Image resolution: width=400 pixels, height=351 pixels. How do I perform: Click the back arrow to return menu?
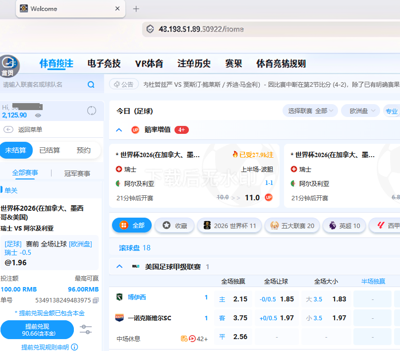[8, 129]
